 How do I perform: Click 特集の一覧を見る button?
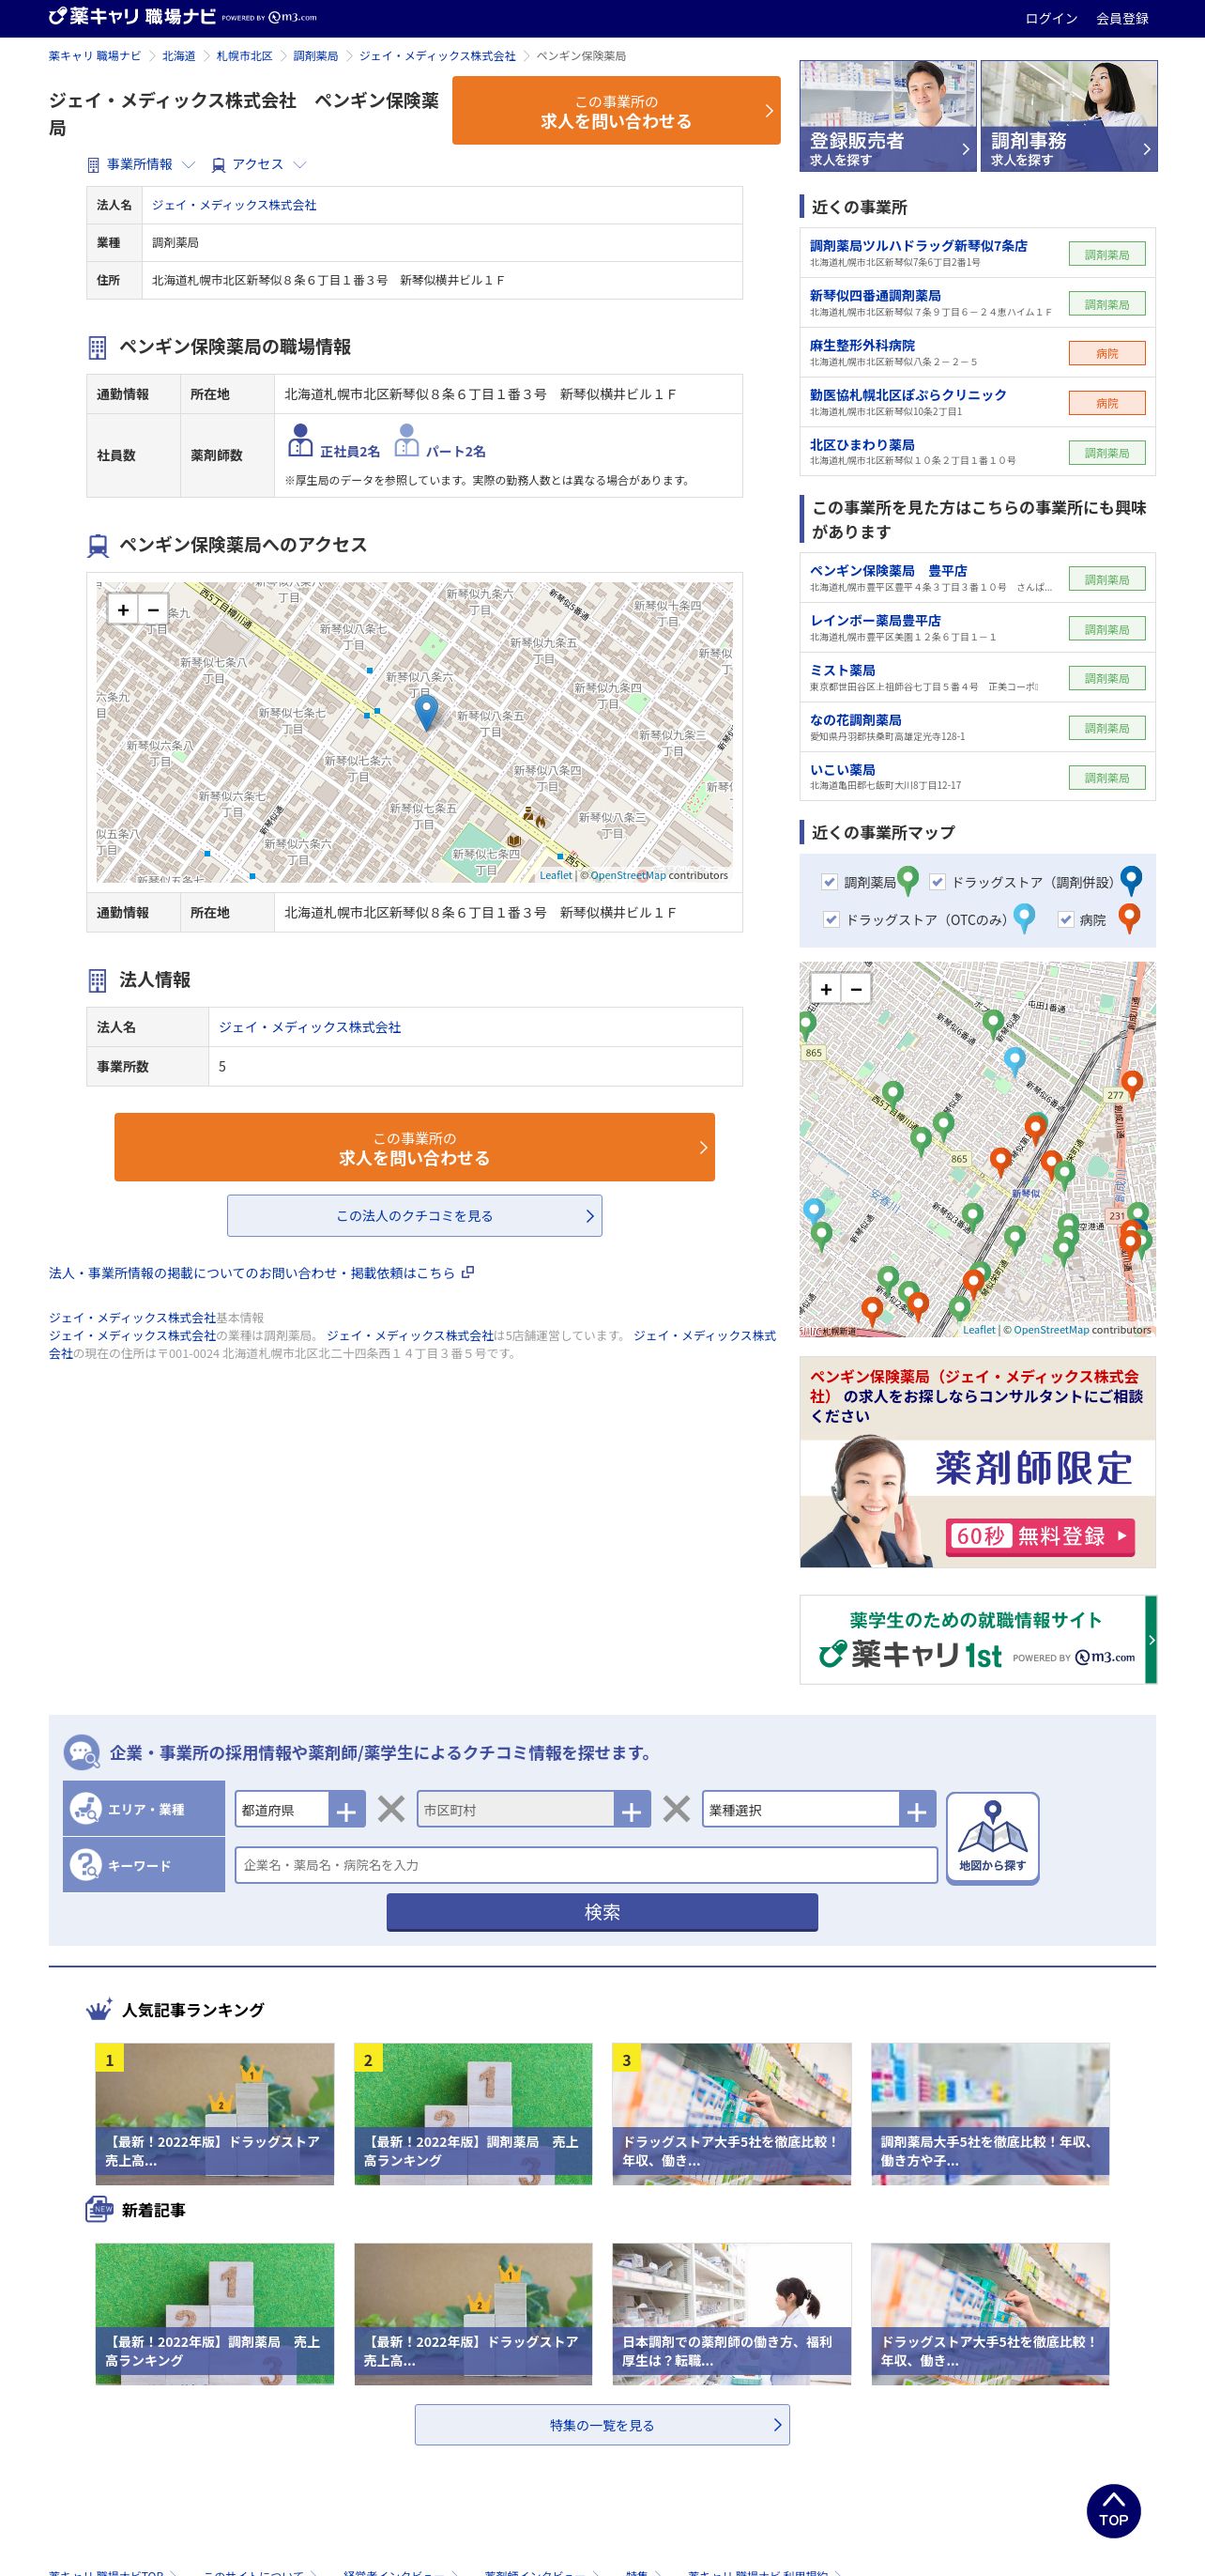point(602,2425)
